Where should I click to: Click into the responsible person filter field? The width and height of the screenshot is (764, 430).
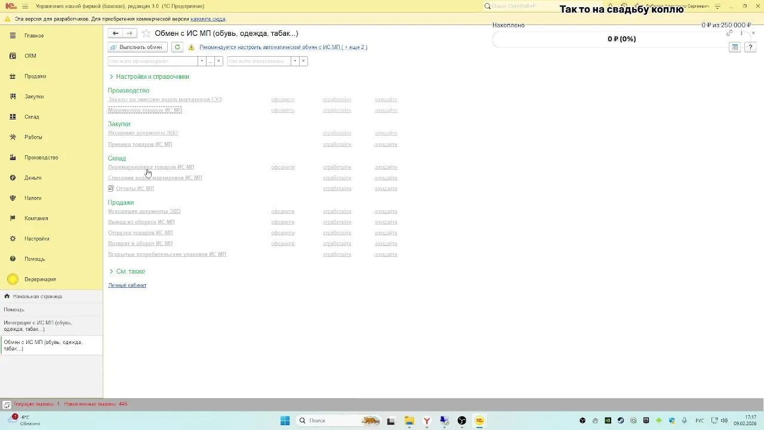point(259,61)
